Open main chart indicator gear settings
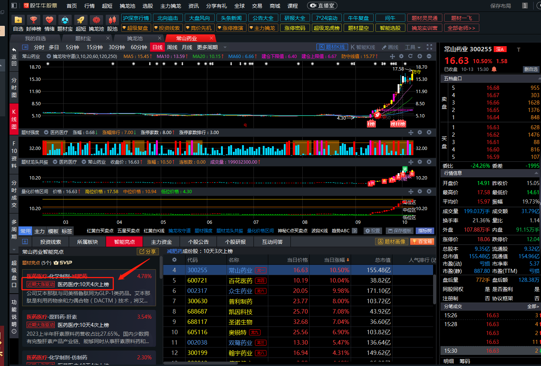Image resolution: width=541 pixels, height=366 pixels. [x=401, y=57]
